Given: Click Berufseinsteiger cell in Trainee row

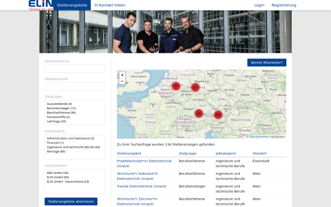Looking at the screenshot, I should pos(192,187).
